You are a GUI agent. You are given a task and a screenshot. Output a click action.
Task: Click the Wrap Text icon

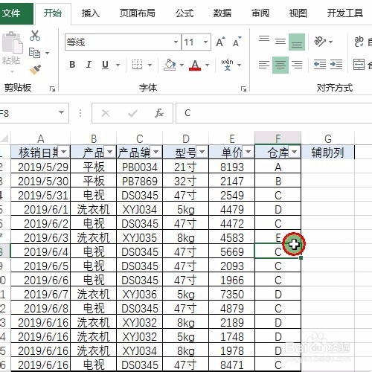359,42
